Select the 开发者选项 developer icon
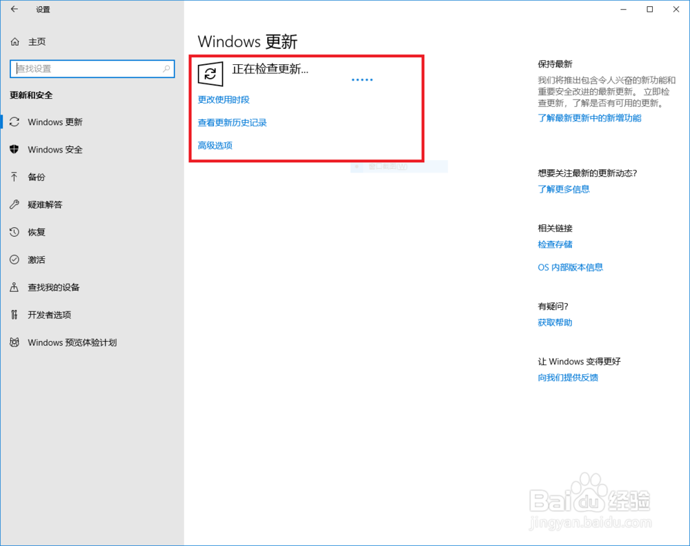Screen dimensions: 690x546 point(14,315)
